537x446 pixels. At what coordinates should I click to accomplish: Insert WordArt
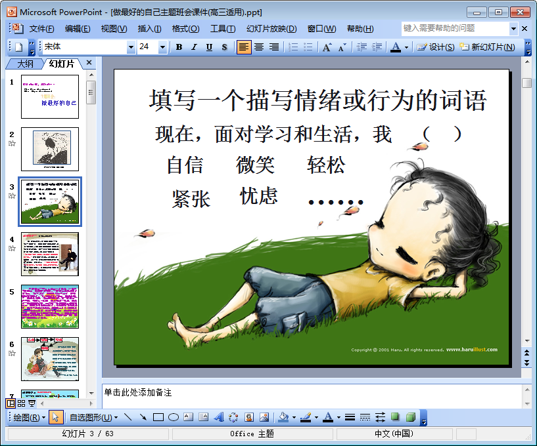tap(218, 417)
